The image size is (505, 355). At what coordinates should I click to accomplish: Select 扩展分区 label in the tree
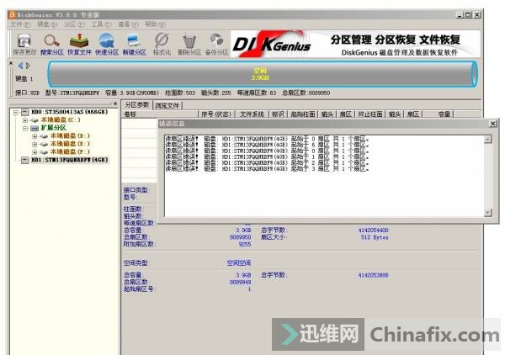pos(54,128)
